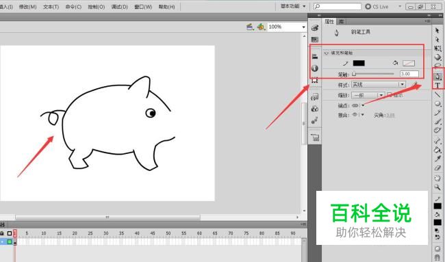Toggle the stroke hinting checkbox
445x262 pixels.
coord(390,95)
